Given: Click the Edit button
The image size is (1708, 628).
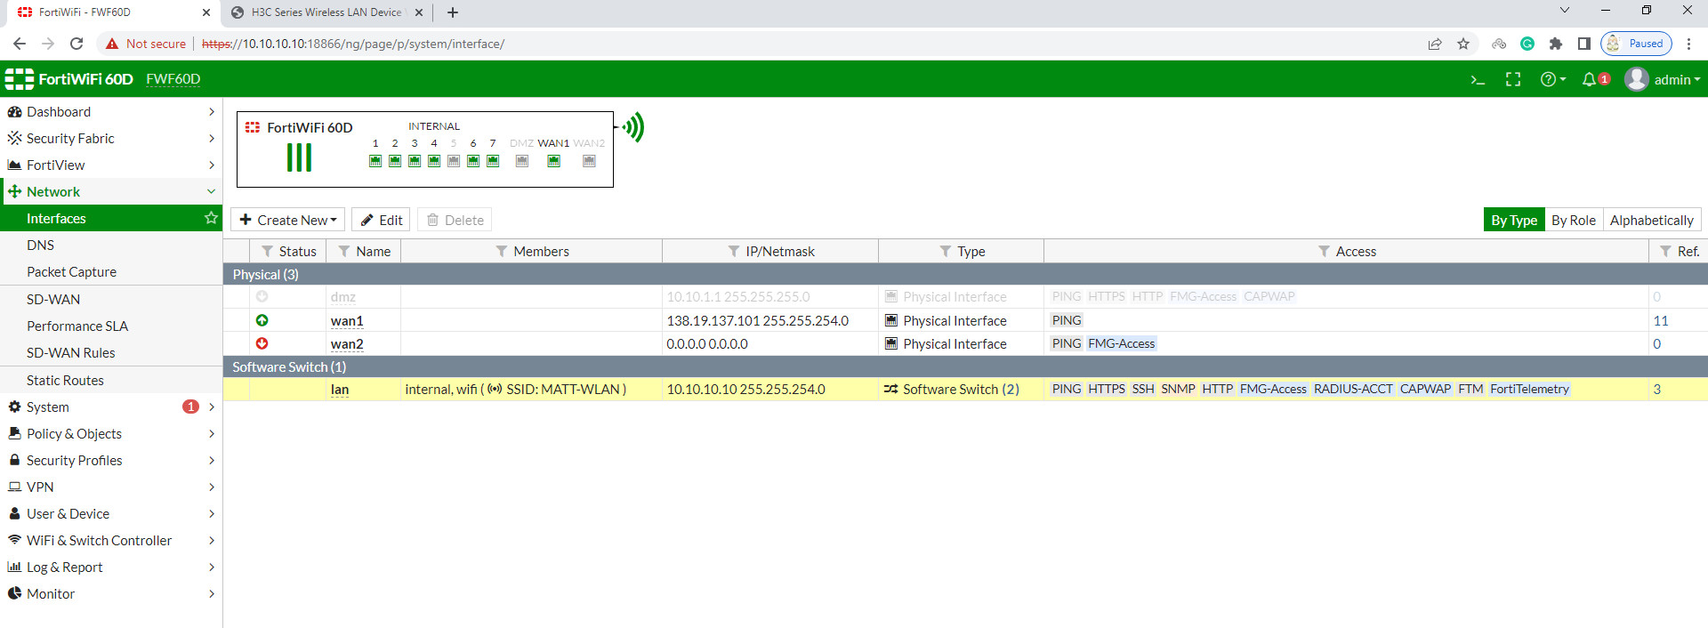Looking at the screenshot, I should [x=381, y=220].
